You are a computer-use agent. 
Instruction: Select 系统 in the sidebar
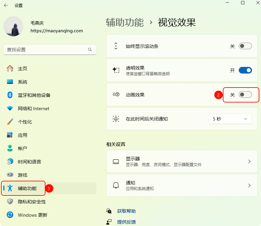pos(23,82)
